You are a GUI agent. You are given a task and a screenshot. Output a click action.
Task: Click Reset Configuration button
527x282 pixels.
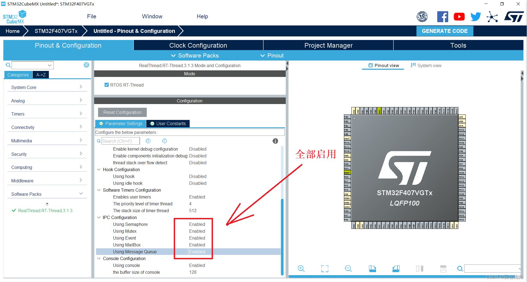[122, 112]
